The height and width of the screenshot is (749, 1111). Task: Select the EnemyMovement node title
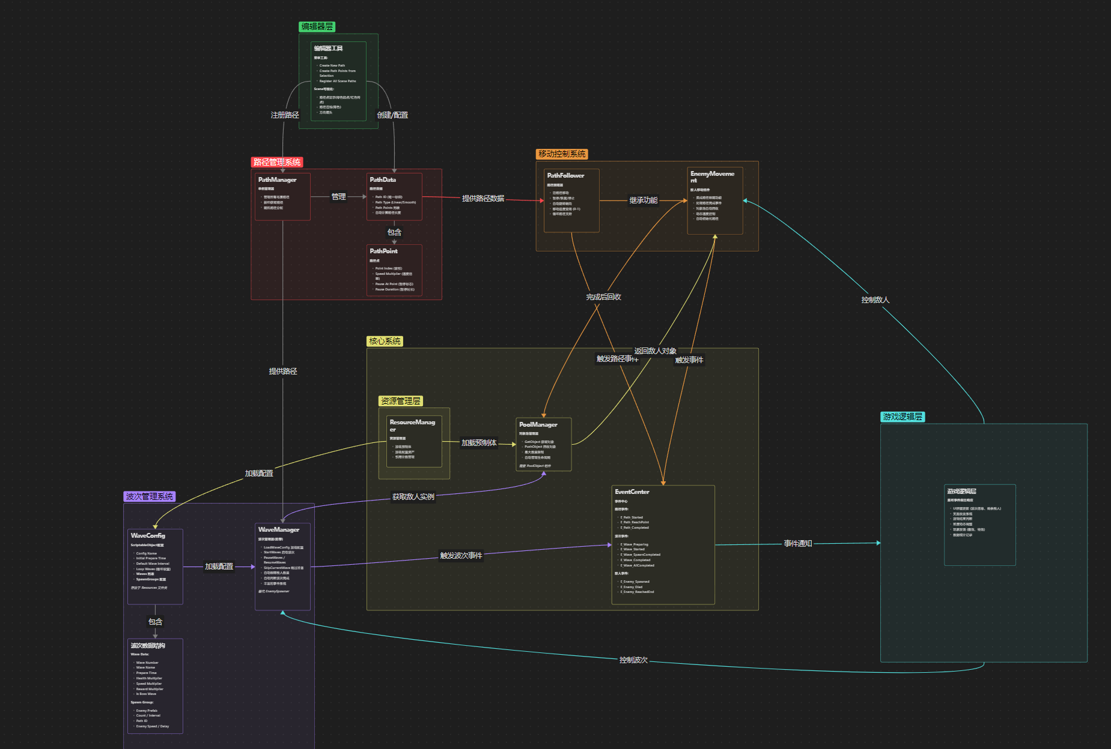pyautogui.click(x=712, y=177)
